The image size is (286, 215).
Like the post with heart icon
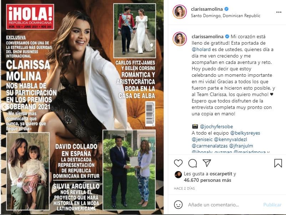point(178,163)
